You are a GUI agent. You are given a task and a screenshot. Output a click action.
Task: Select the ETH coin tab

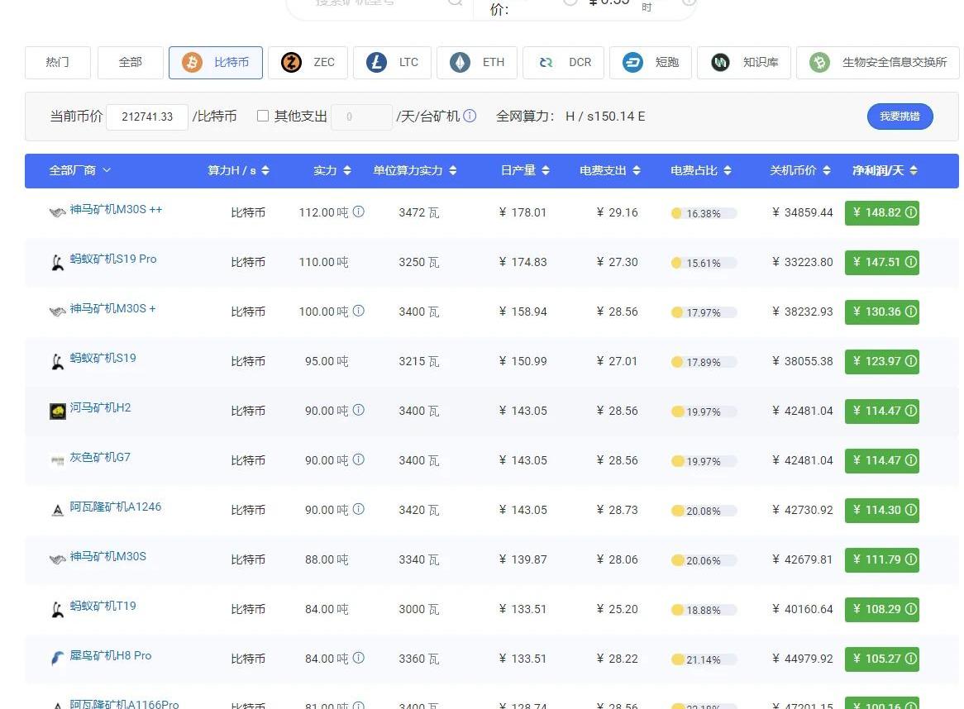(477, 62)
